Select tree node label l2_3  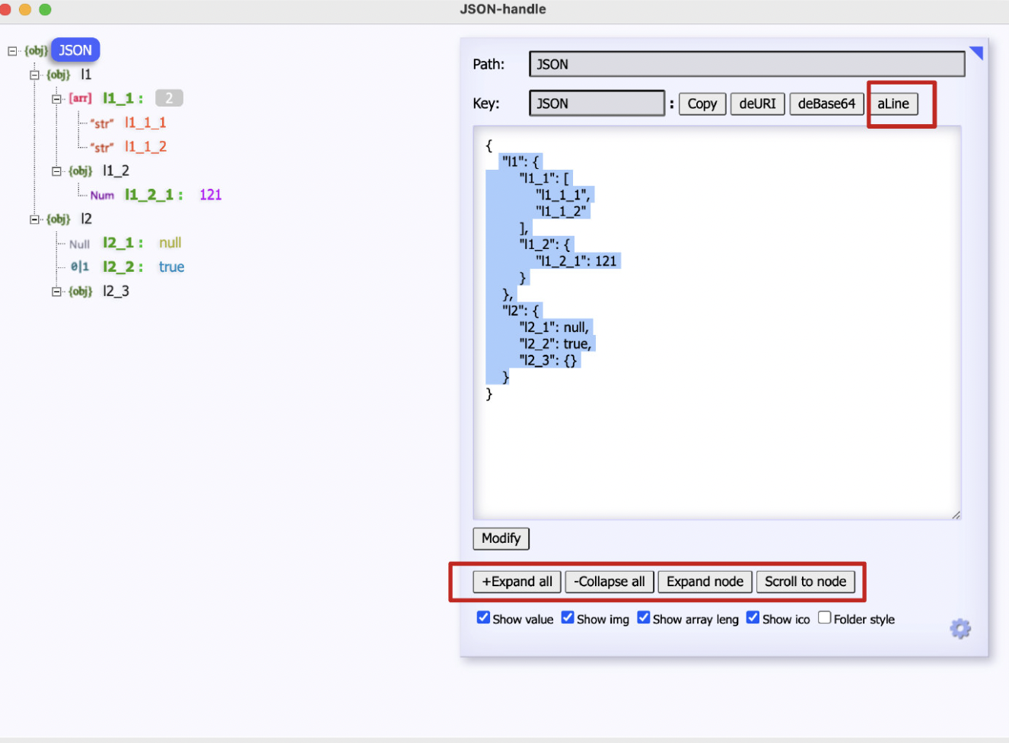(116, 292)
